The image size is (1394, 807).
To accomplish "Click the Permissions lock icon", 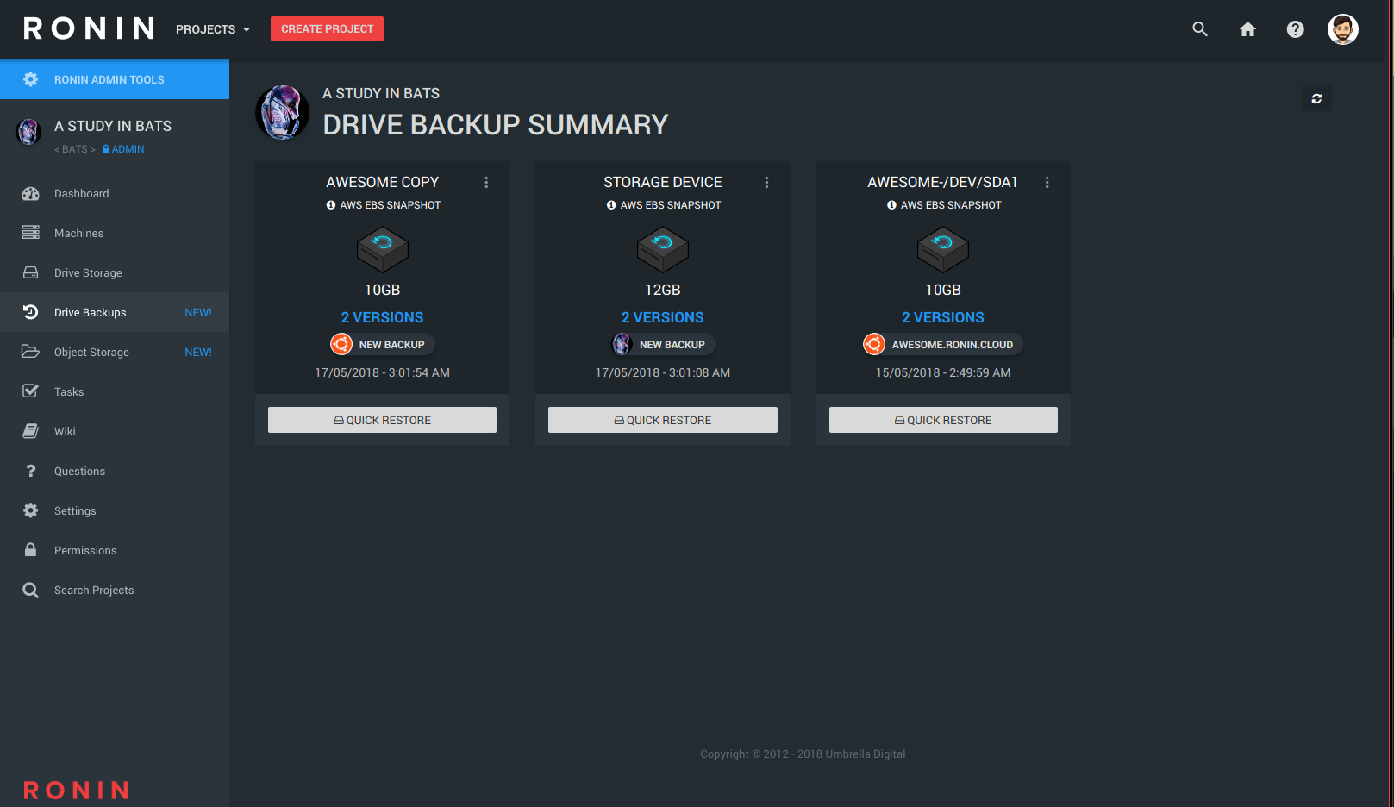I will 30,550.
